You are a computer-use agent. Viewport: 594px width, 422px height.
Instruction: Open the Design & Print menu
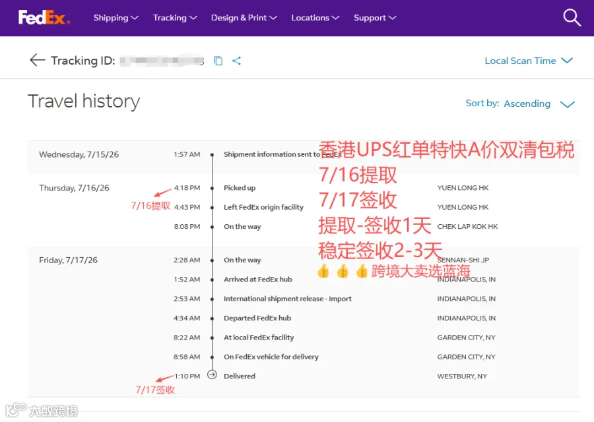244,18
